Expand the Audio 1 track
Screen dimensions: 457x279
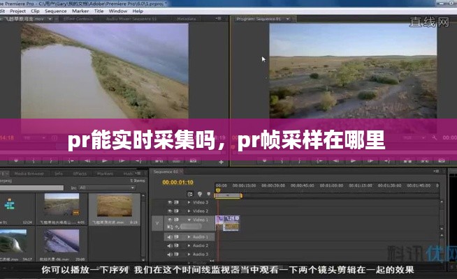click(189, 237)
